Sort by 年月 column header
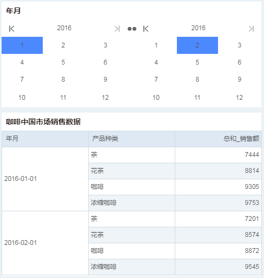This screenshot has width=264, height=278. coord(45,139)
